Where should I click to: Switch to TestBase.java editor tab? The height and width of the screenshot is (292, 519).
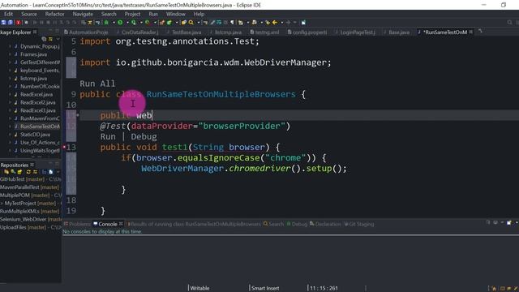(184, 32)
